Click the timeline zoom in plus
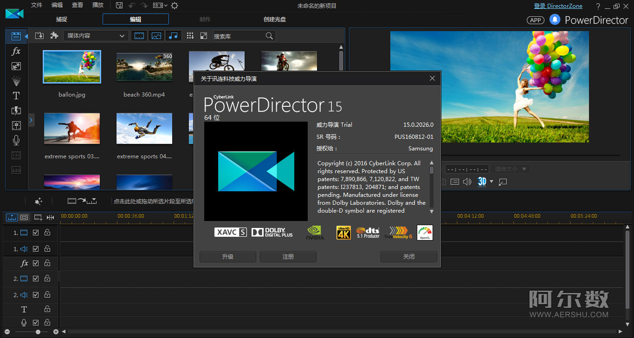This screenshot has width=634, height=338. 56,331
